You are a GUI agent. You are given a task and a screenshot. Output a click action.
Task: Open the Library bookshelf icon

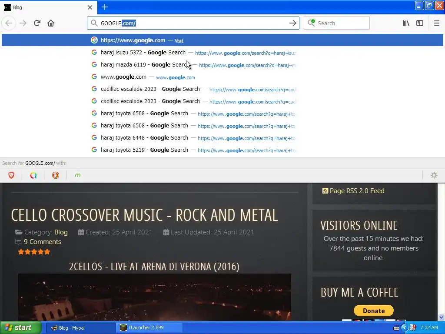(406, 23)
